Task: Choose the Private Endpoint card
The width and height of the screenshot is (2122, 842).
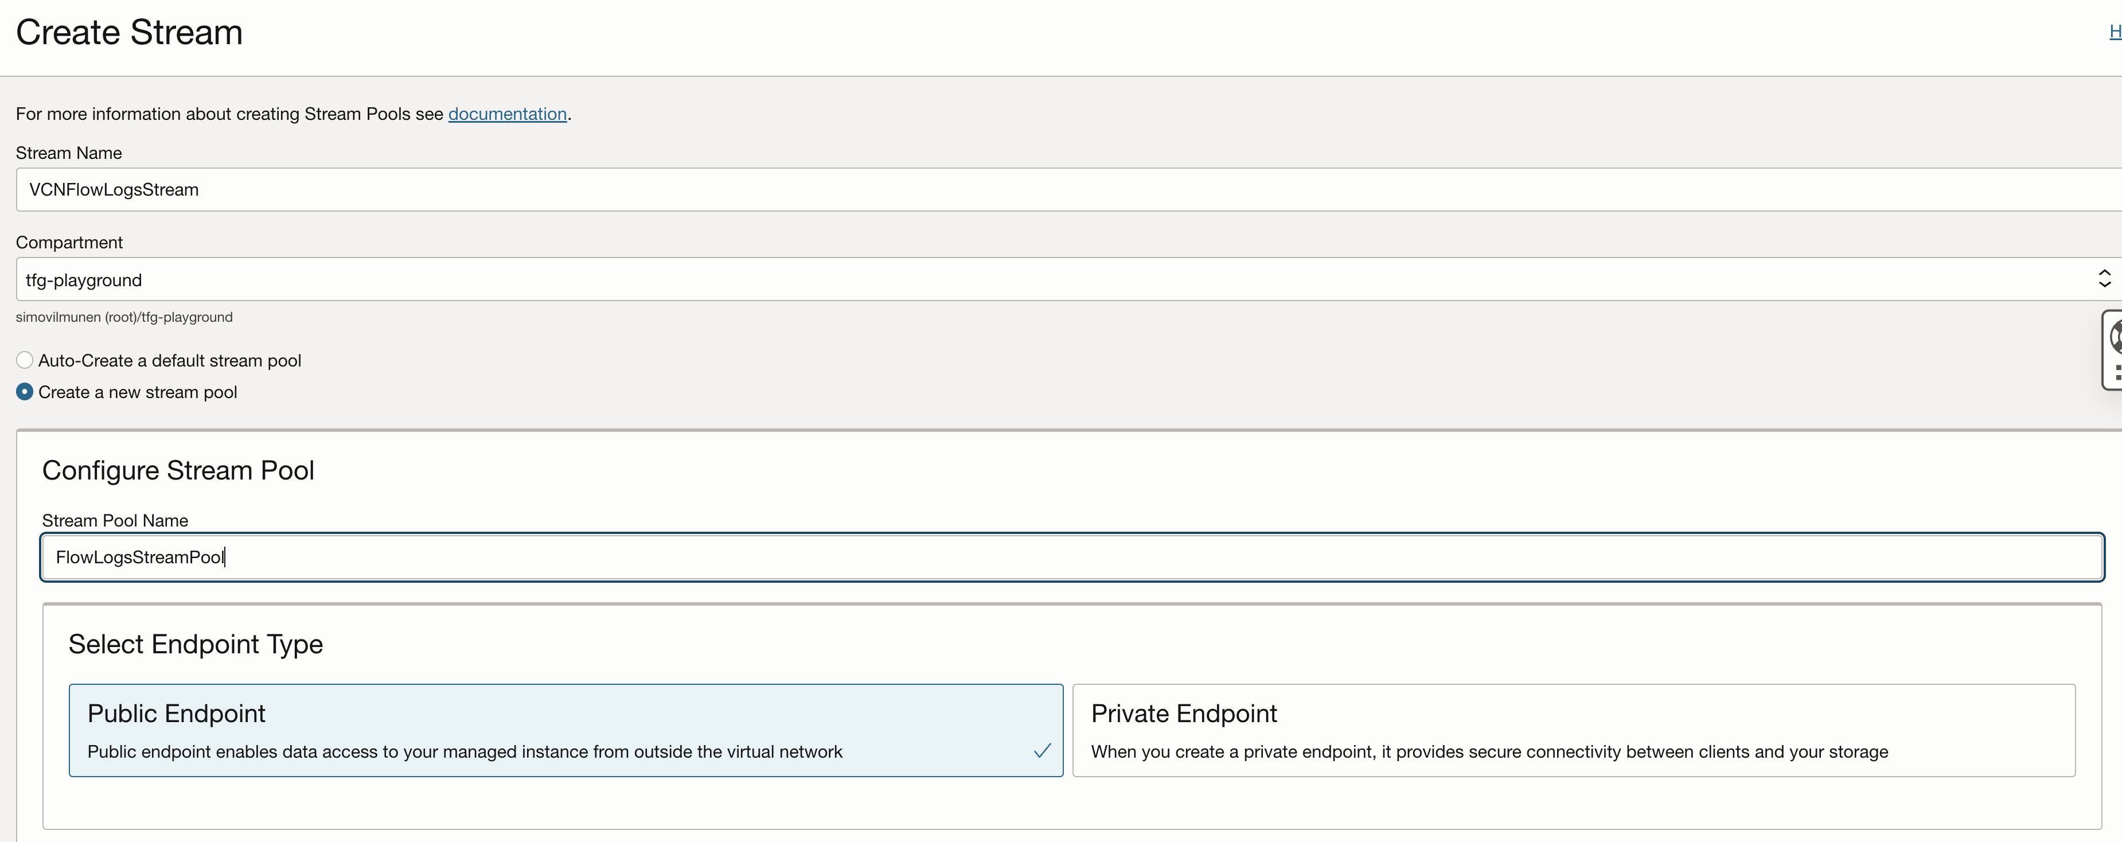Action: 1573,730
